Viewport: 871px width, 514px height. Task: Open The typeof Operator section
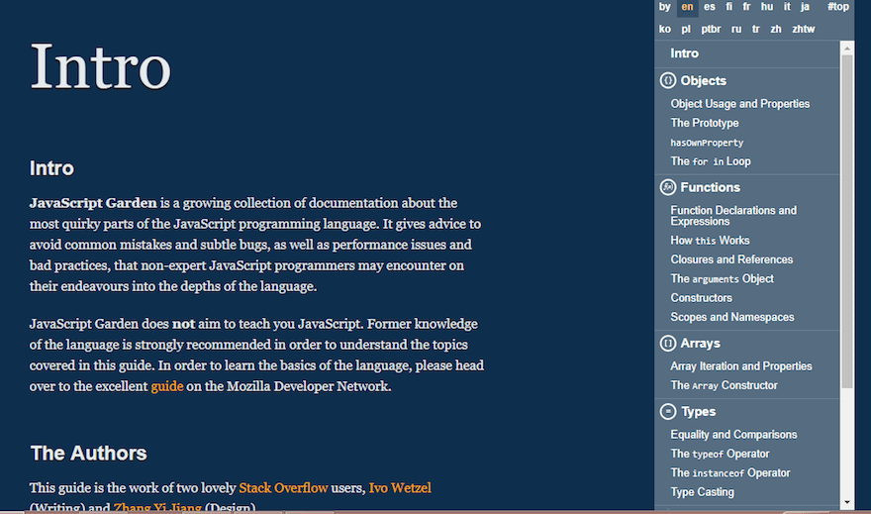(720, 454)
